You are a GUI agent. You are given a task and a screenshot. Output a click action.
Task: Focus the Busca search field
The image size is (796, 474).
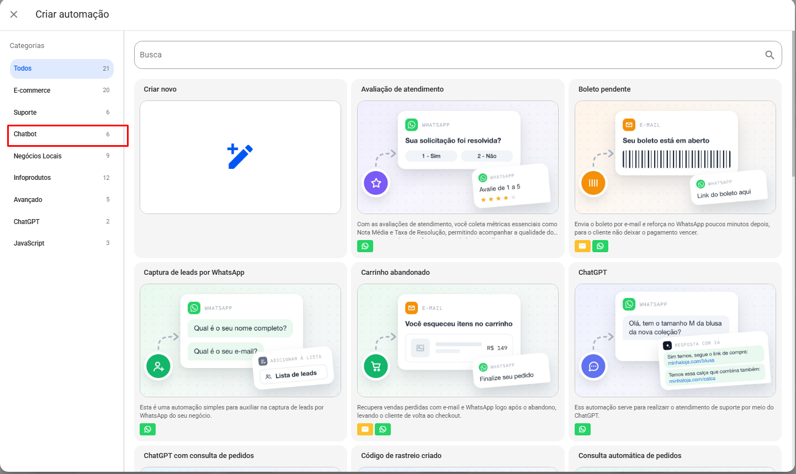pyautogui.click(x=458, y=55)
